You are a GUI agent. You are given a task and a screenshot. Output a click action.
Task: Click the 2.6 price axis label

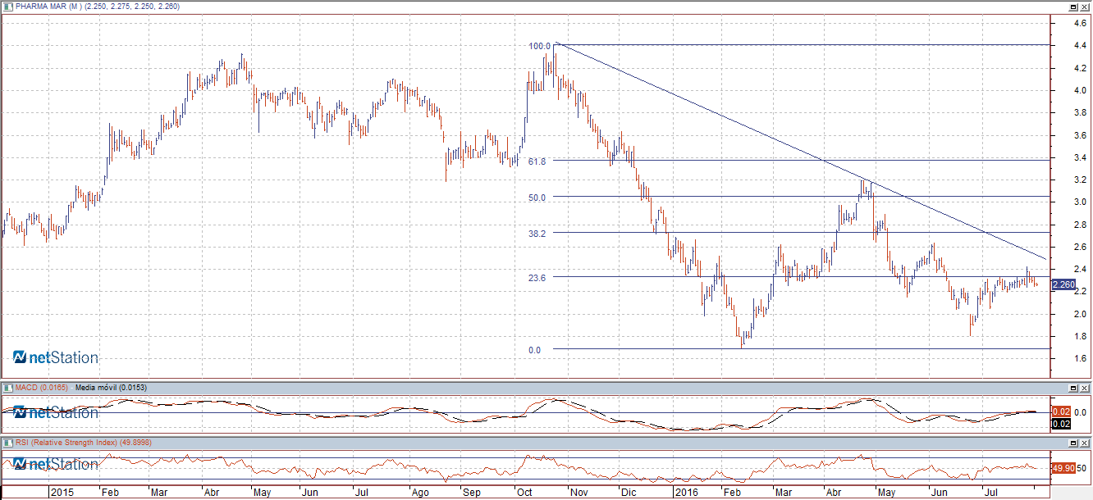(x=1081, y=247)
